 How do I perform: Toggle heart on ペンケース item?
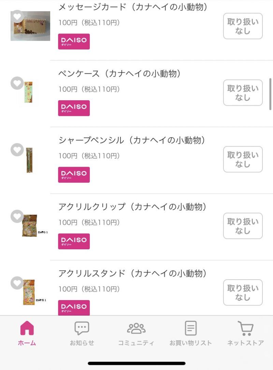point(17,83)
